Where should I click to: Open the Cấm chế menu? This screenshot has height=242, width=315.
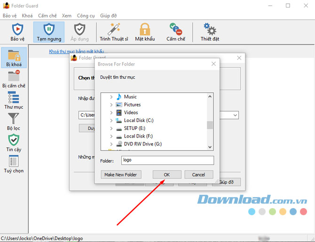point(47,16)
